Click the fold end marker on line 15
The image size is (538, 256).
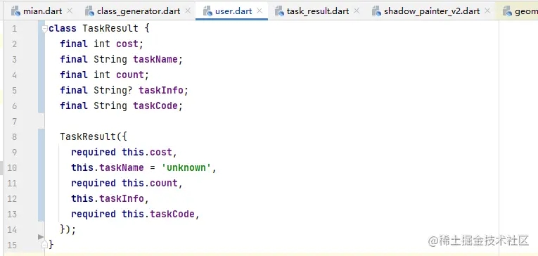click(x=44, y=244)
